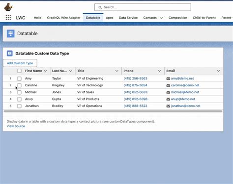Open the Title column dropdown menu
The width and height of the screenshot is (233, 184).
117,71
